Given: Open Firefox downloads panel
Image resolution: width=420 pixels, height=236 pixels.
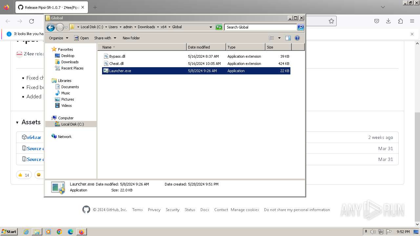Looking at the screenshot, I should (x=388, y=21).
